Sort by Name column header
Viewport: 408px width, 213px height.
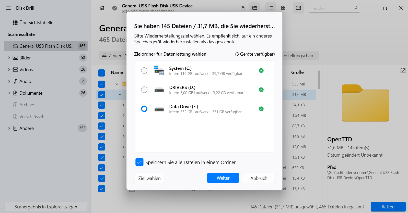[117, 72]
